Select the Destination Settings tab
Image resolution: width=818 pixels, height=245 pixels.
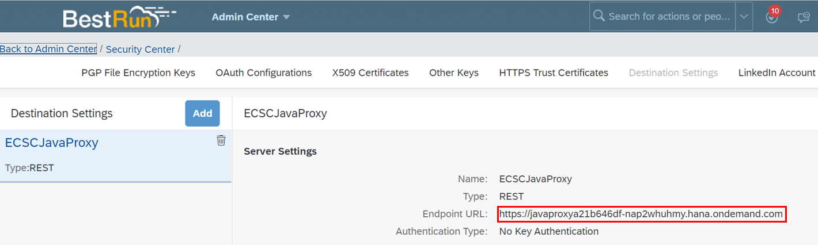tap(673, 72)
